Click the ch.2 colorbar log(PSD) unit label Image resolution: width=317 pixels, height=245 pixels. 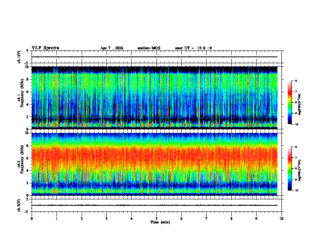(x=300, y=170)
